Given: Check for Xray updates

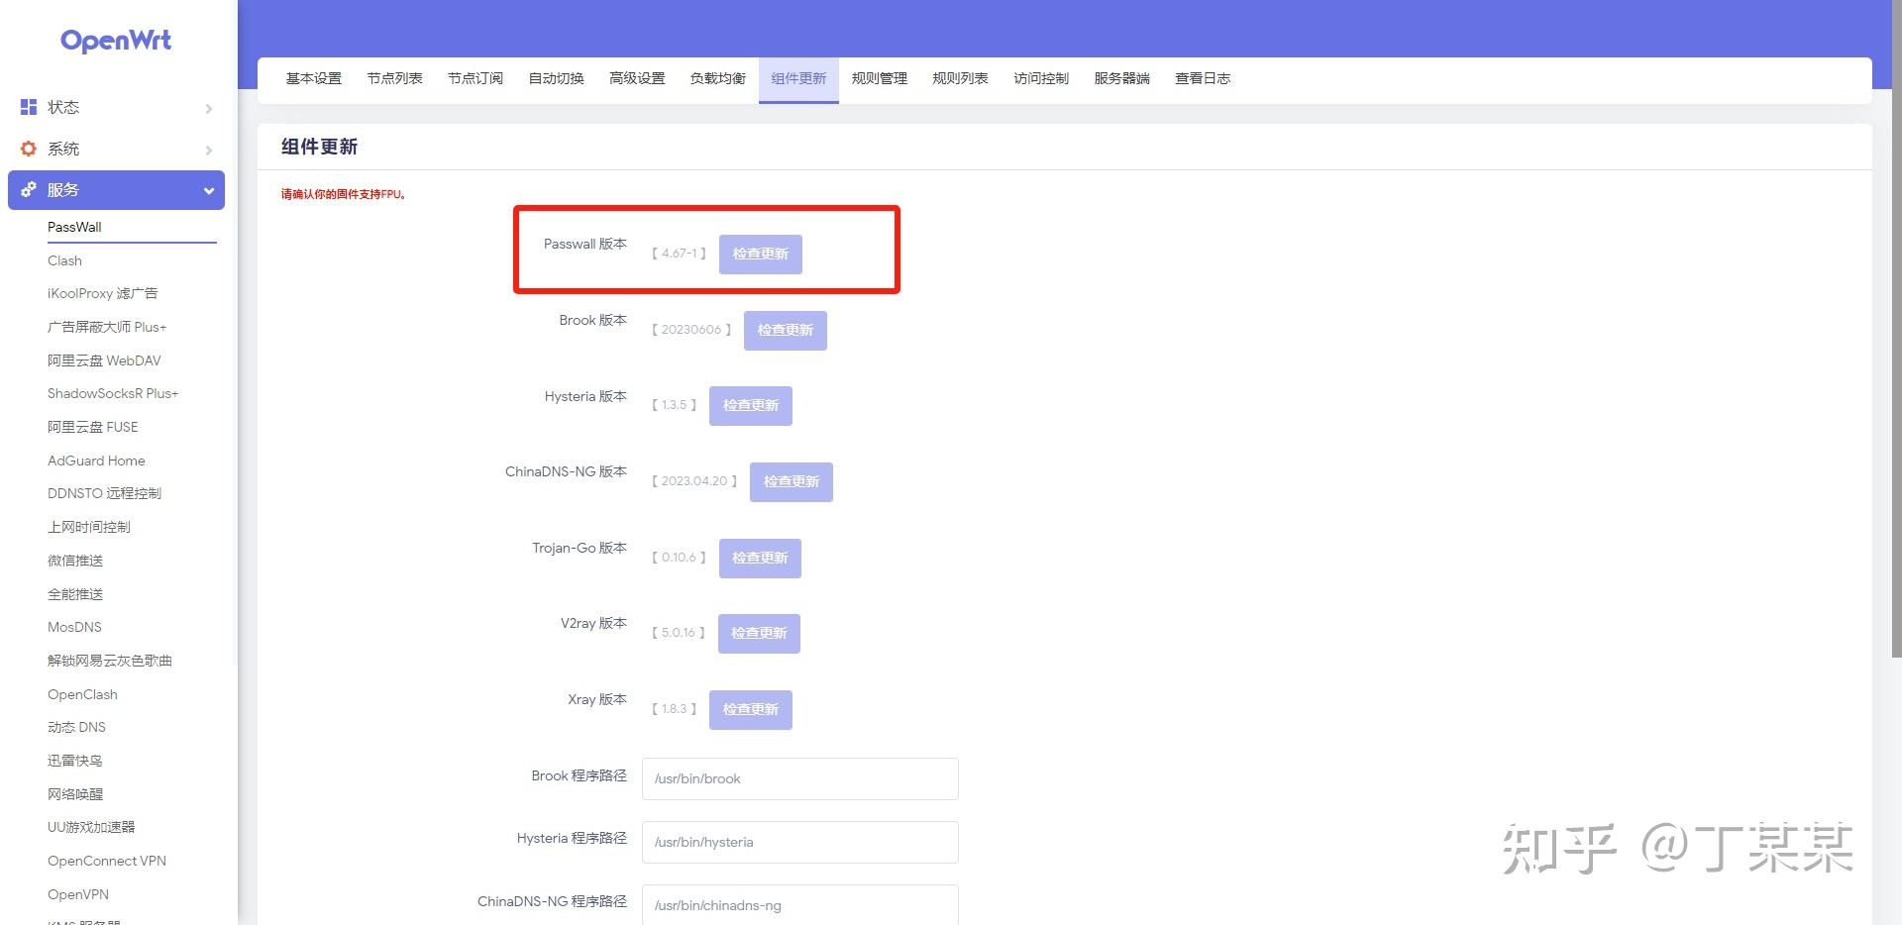Looking at the screenshot, I should (750, 709).
